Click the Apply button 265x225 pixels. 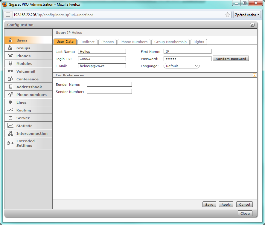point(226,204)
